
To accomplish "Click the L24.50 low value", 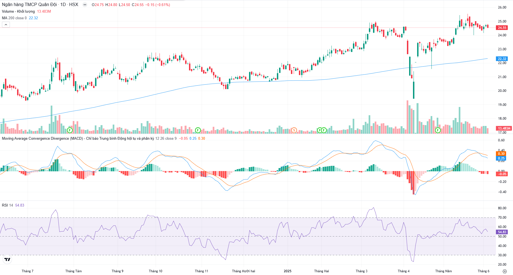I will pos(124,5).
